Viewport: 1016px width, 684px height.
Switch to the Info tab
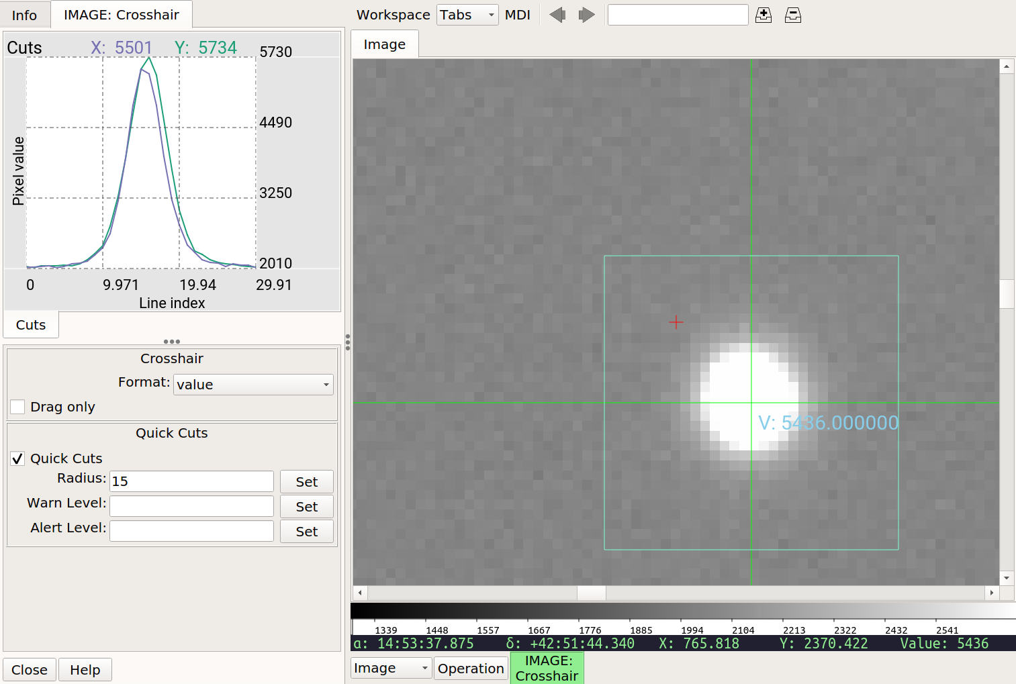click(x=24, y=15)
